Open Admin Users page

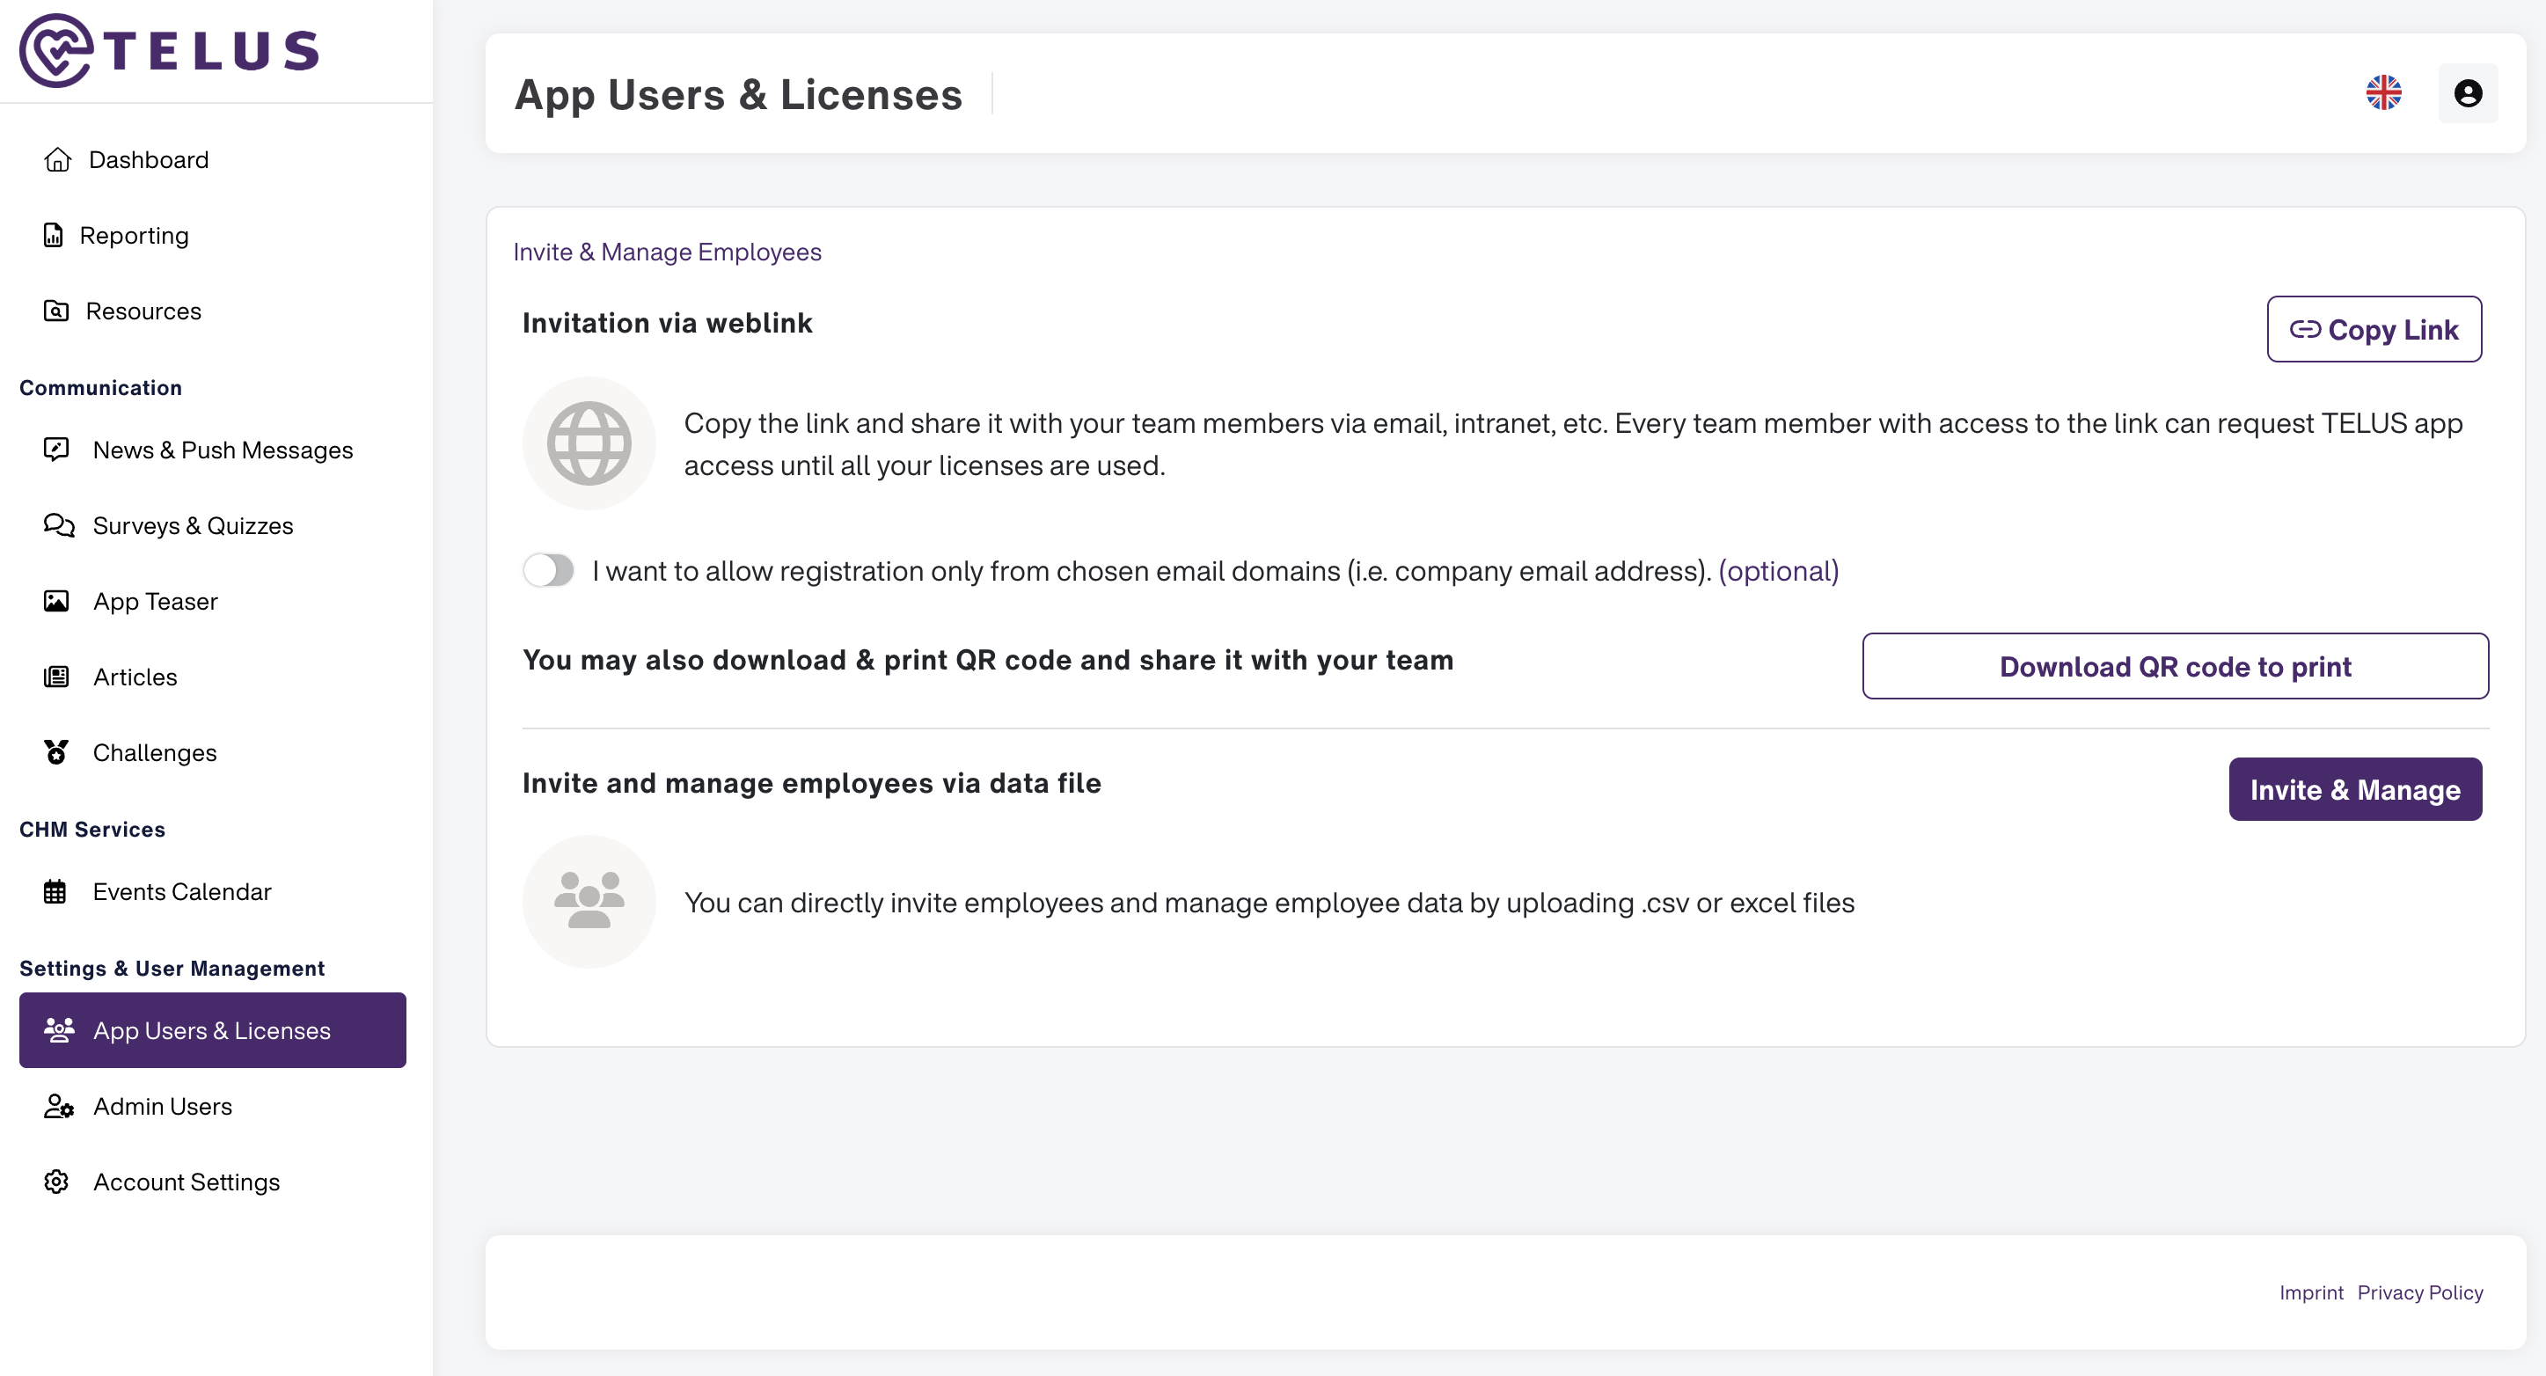point(162,1106)
